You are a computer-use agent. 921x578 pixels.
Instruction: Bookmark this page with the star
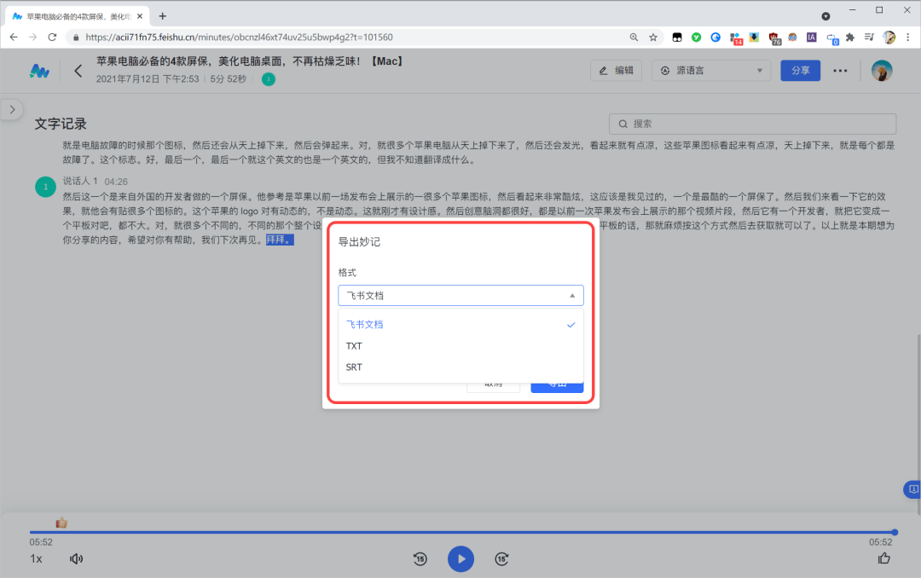(x=653, y=37)
